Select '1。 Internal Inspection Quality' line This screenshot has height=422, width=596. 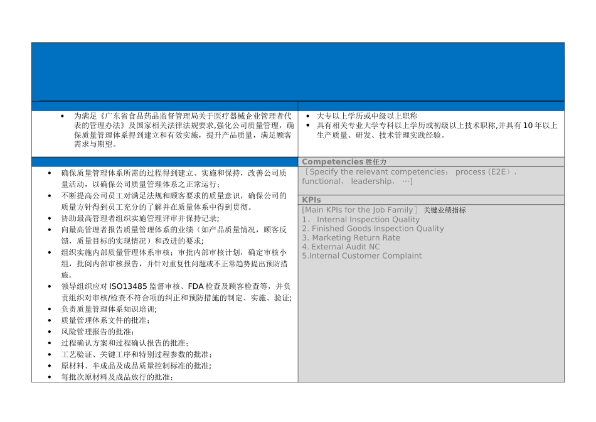tap(361, 220)
